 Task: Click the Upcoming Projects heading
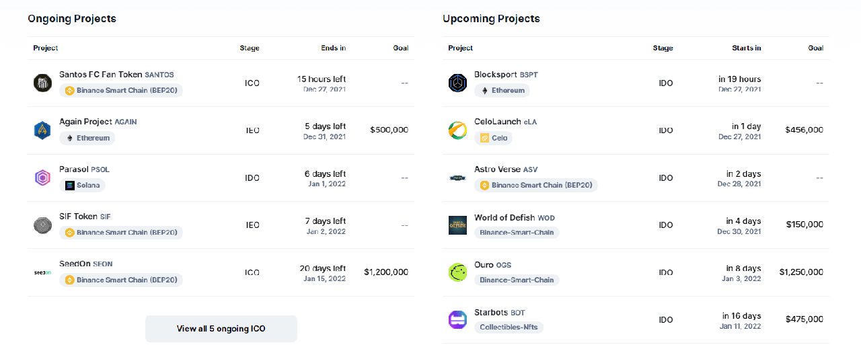[x=491, y=18]
